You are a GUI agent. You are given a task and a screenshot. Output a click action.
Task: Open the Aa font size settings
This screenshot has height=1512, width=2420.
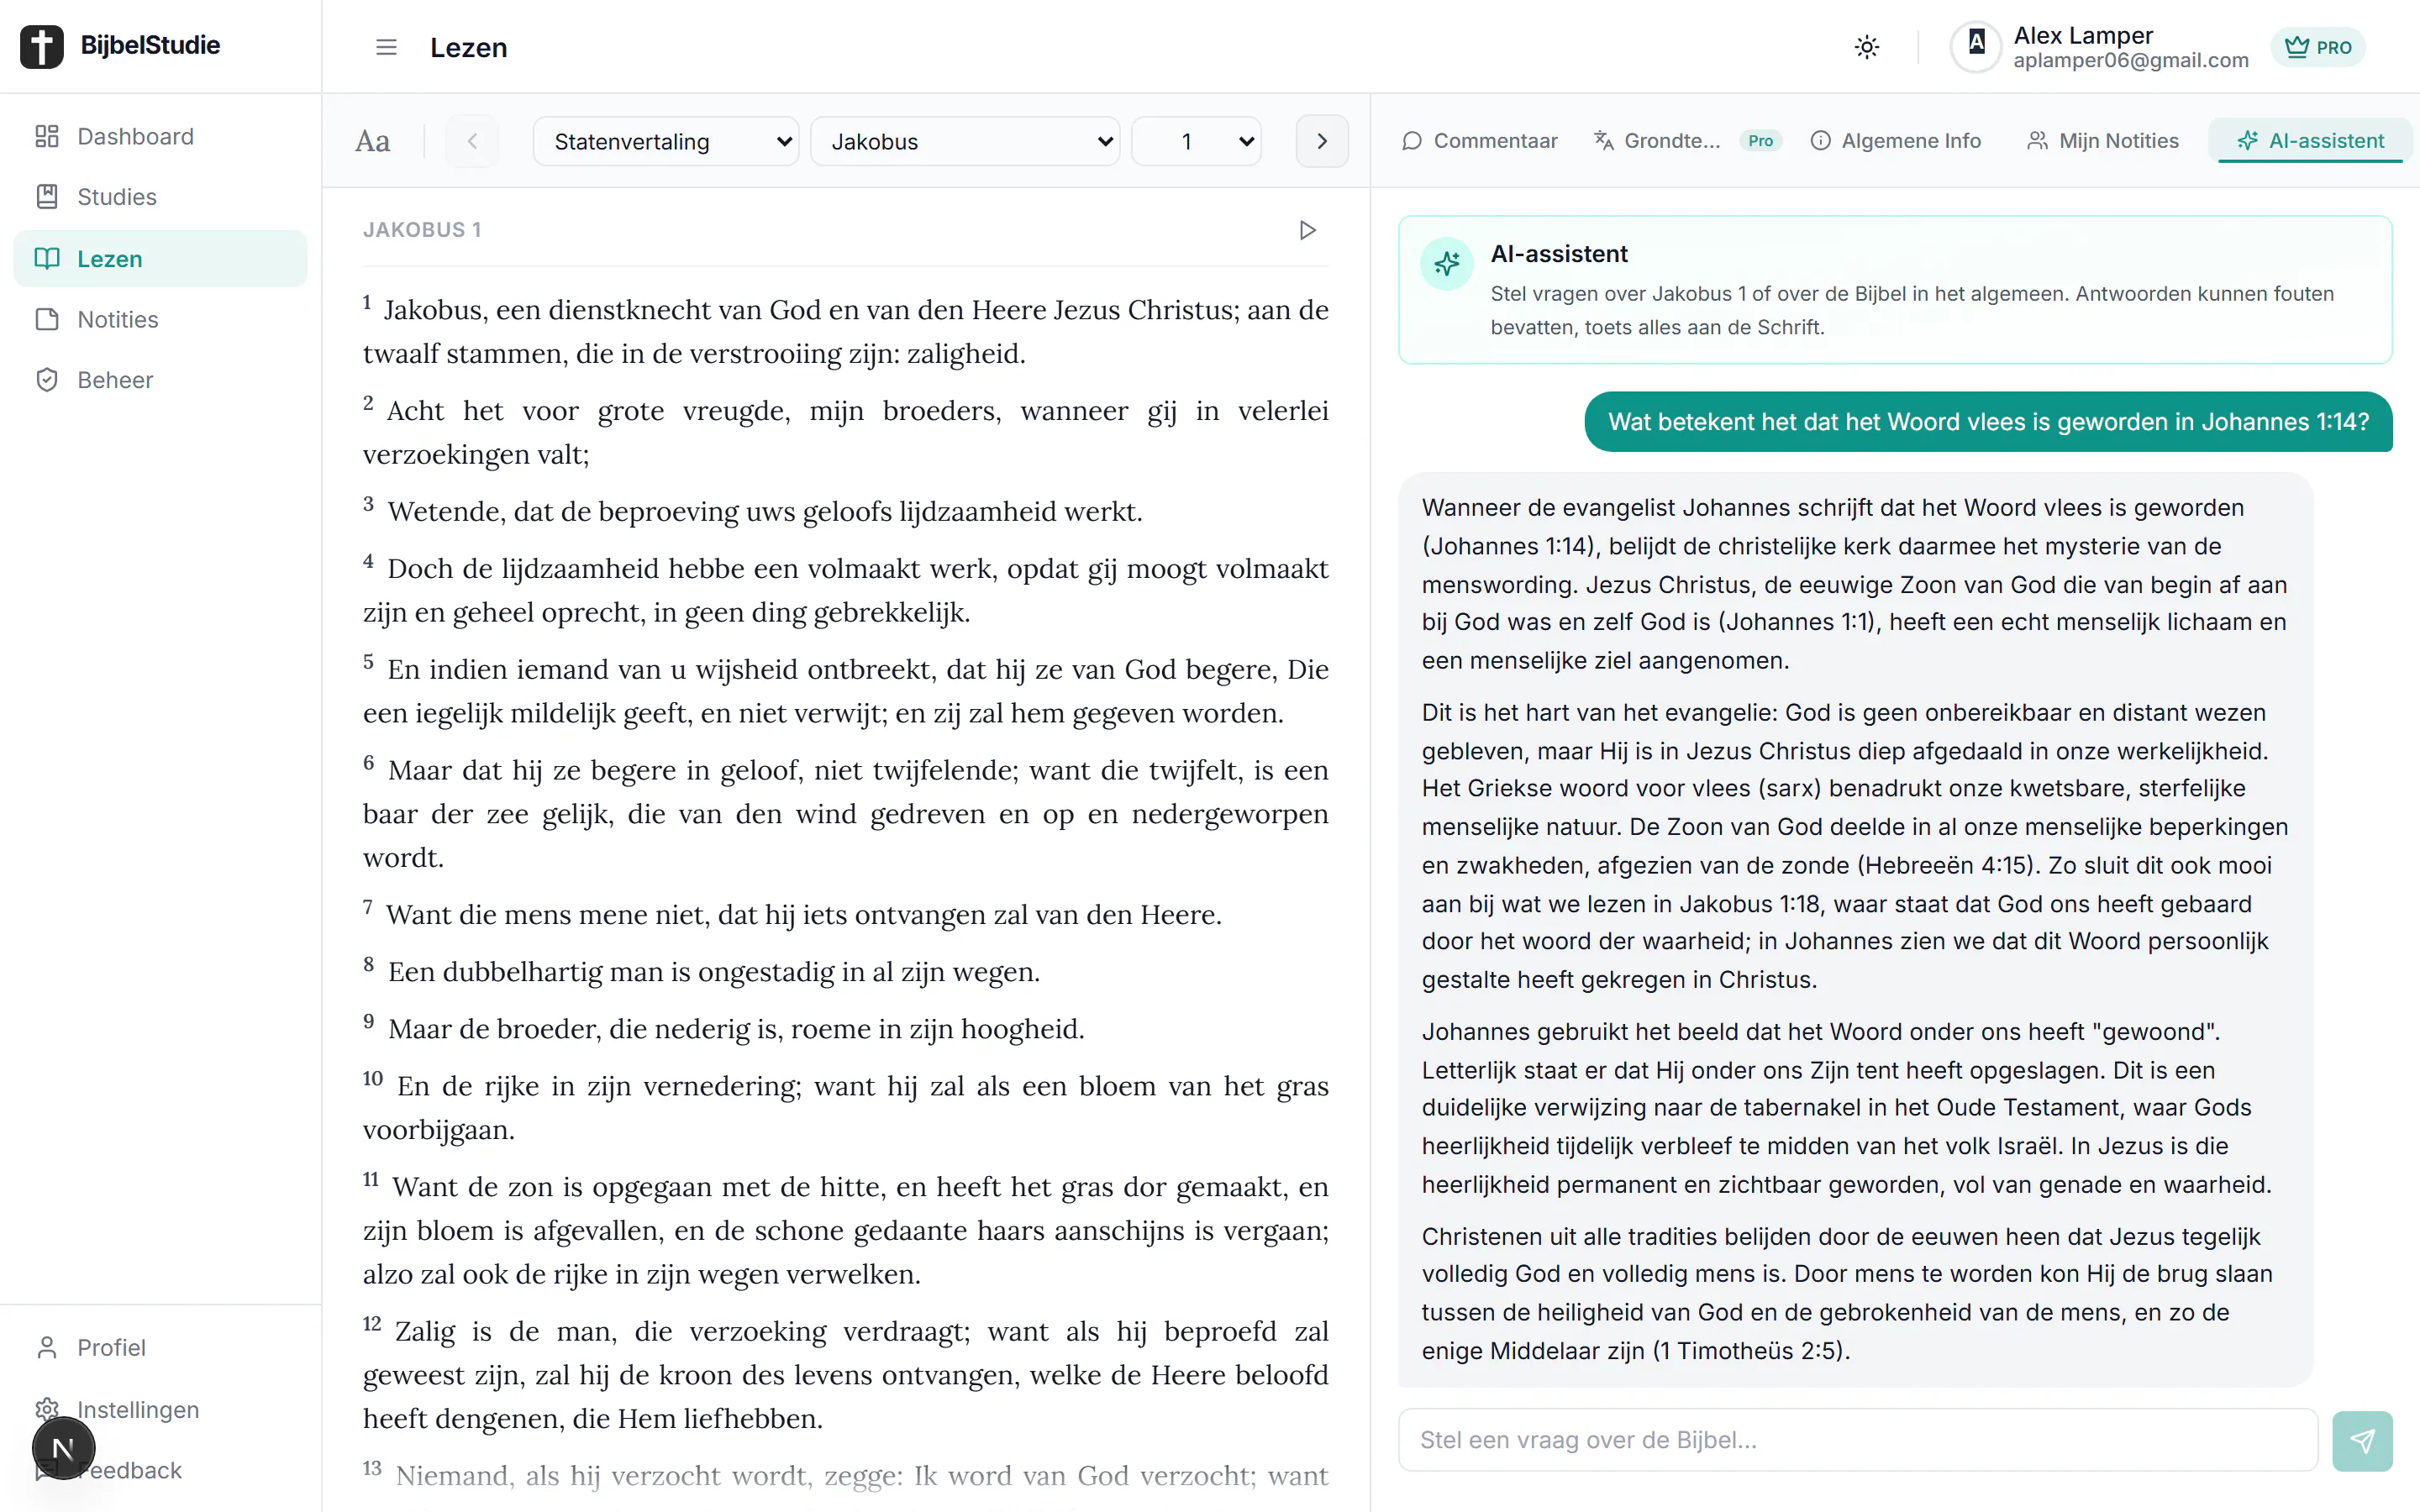pos(373,141)
